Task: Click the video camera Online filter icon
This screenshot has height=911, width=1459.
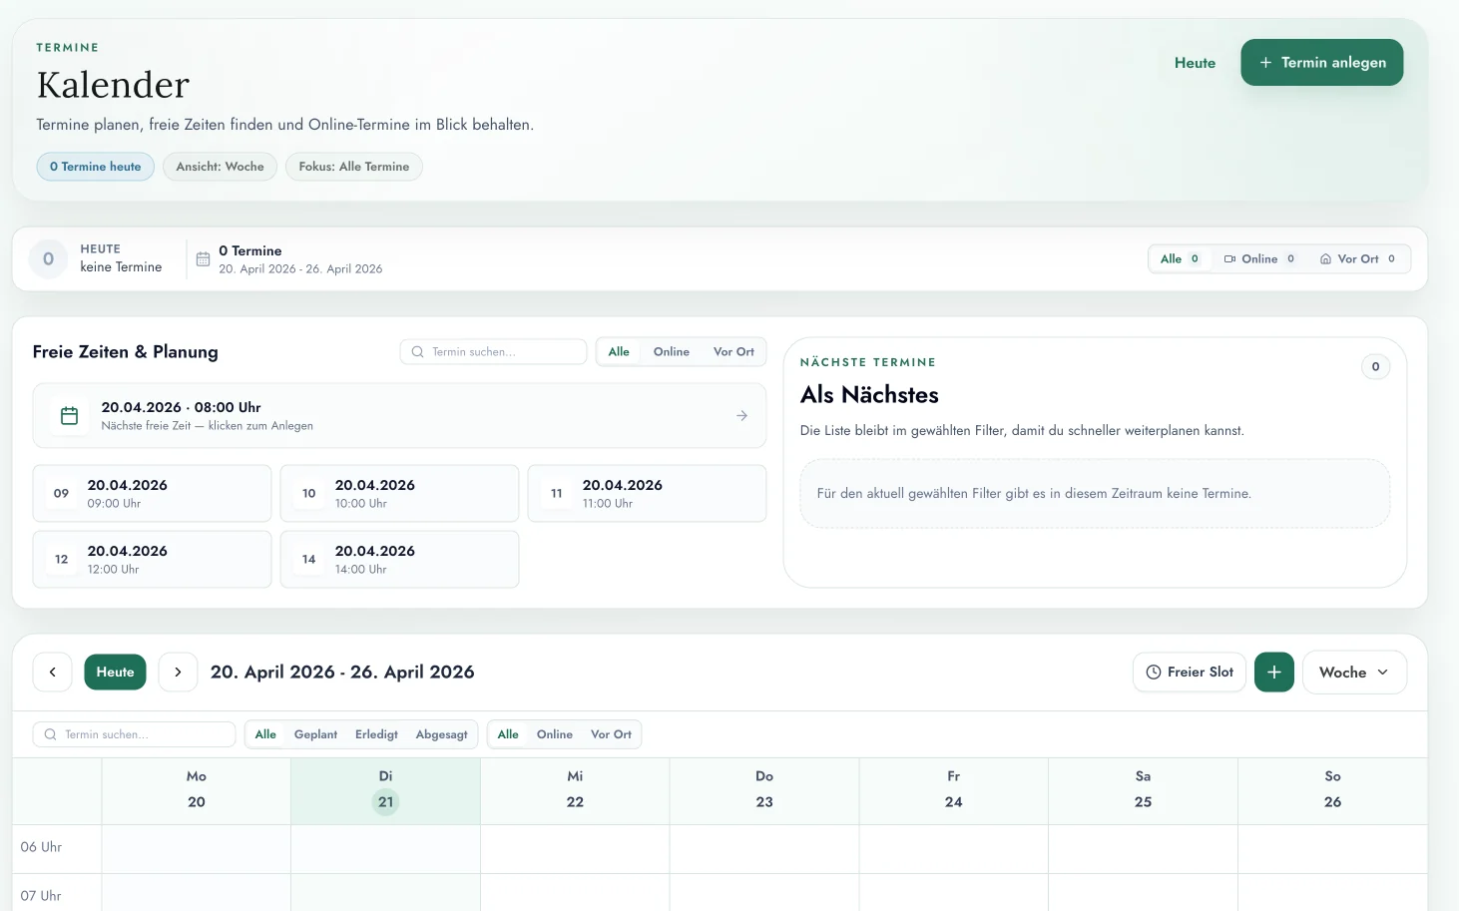Action: coord(1229,258)
